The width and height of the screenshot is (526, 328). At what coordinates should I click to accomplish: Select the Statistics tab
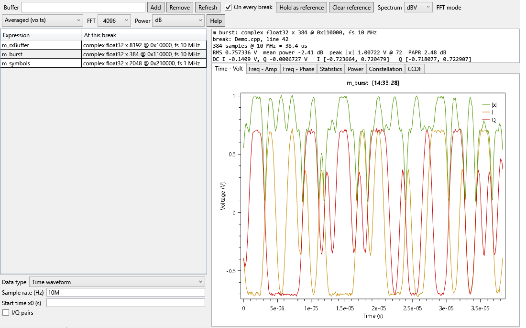(331, 69)
